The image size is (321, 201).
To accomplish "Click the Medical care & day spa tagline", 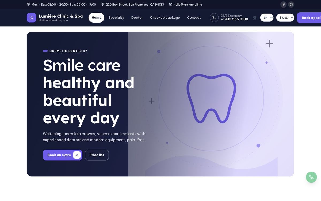I will point(53,20).
